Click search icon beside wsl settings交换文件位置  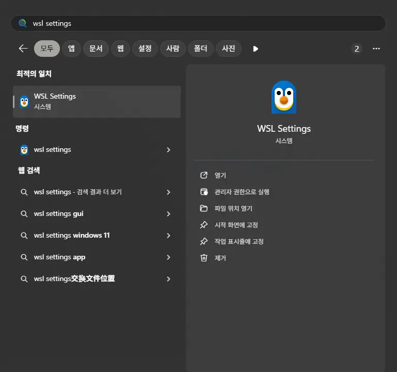point(24,279)
